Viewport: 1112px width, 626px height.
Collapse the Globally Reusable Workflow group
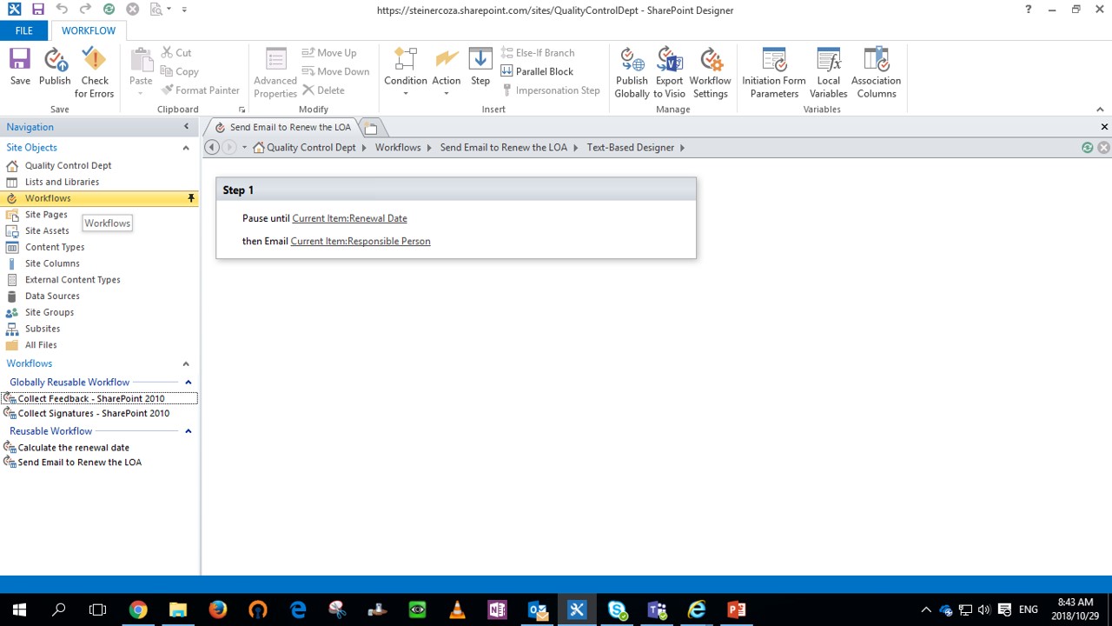[188, 383]
